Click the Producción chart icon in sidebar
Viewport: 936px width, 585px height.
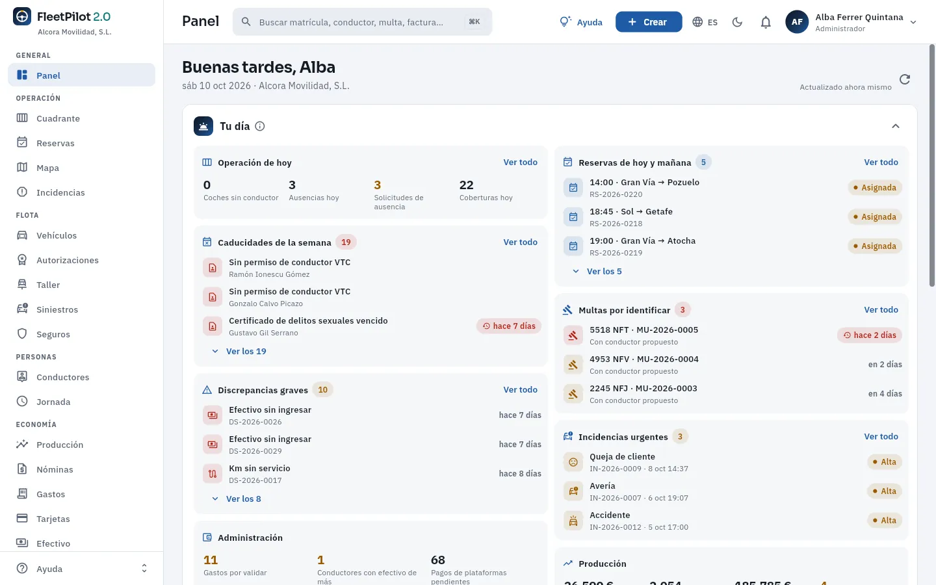pos(22,445)
